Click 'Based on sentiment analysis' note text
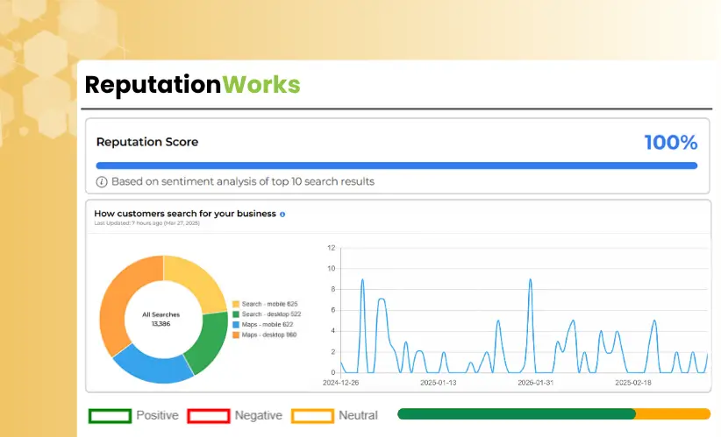This screenshot has height=437, width=721. [x=243, y=182]
